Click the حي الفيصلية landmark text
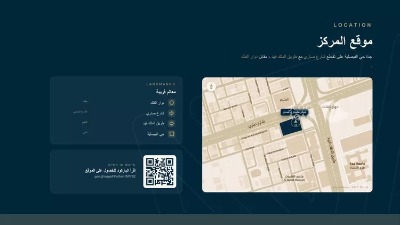Image resolution: width=400 pixels, height=225 pixels. click(156, 134)
